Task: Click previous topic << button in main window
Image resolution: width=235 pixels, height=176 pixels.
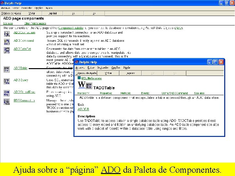Action: click(73, 13)
